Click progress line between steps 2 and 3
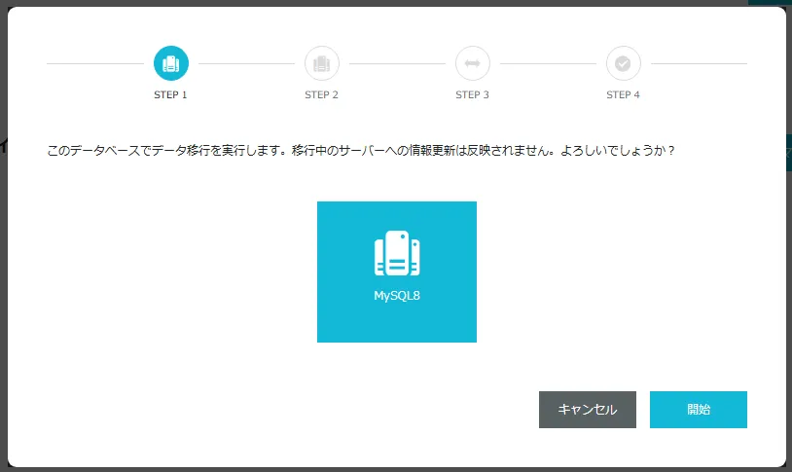The image size is (792, 472). coord(397,63)
